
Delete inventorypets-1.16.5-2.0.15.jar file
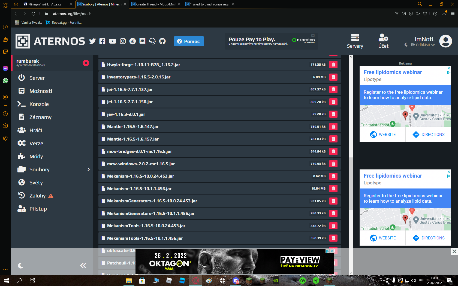pyautogui.click(x=333, y=77)
